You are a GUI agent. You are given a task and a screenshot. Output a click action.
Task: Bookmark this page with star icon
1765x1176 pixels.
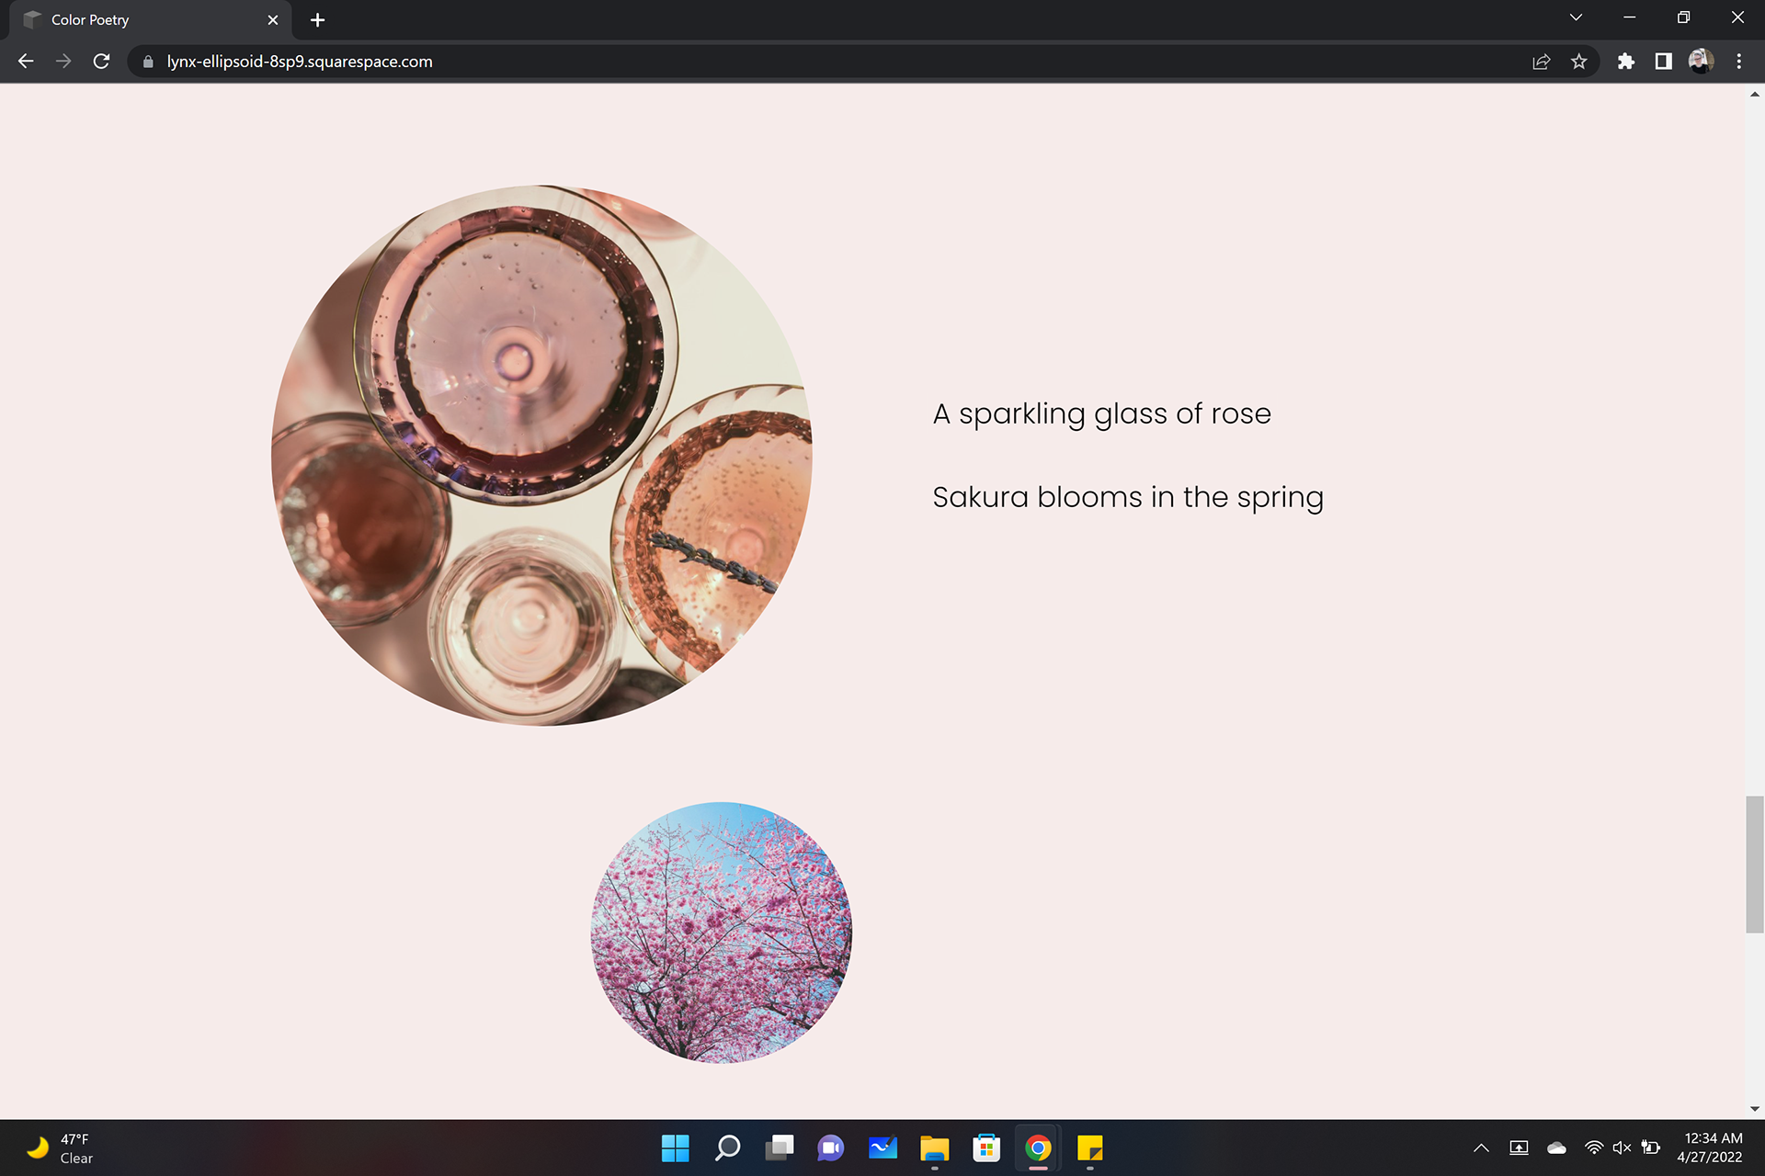click(1578, 62)
